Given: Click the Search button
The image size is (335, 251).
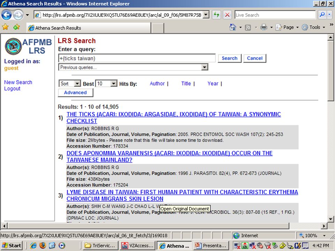Looking at the screenshot, I should click(x=230, y=58).
